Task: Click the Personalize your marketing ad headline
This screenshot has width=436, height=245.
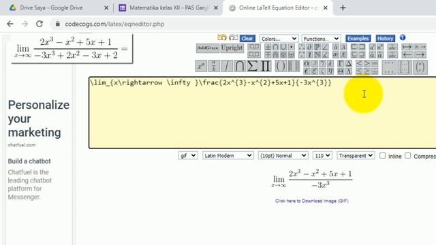Action: 39,118
